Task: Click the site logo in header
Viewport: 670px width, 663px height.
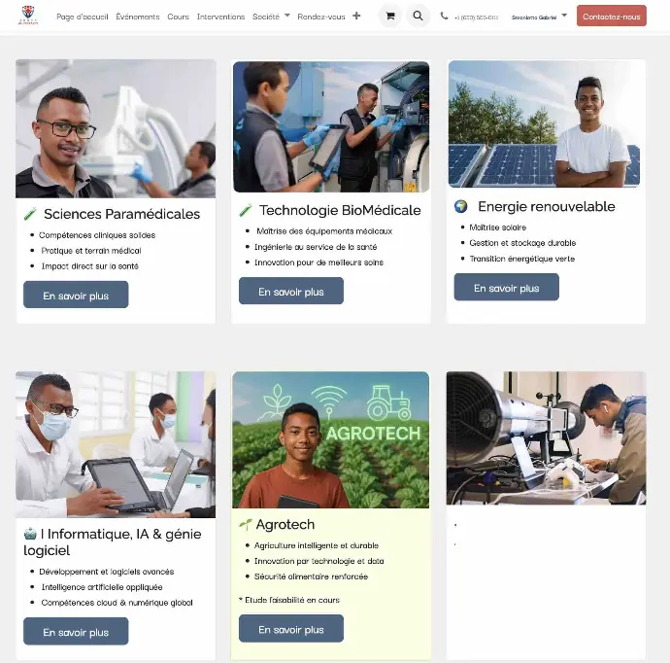Action: pos(28,16)
